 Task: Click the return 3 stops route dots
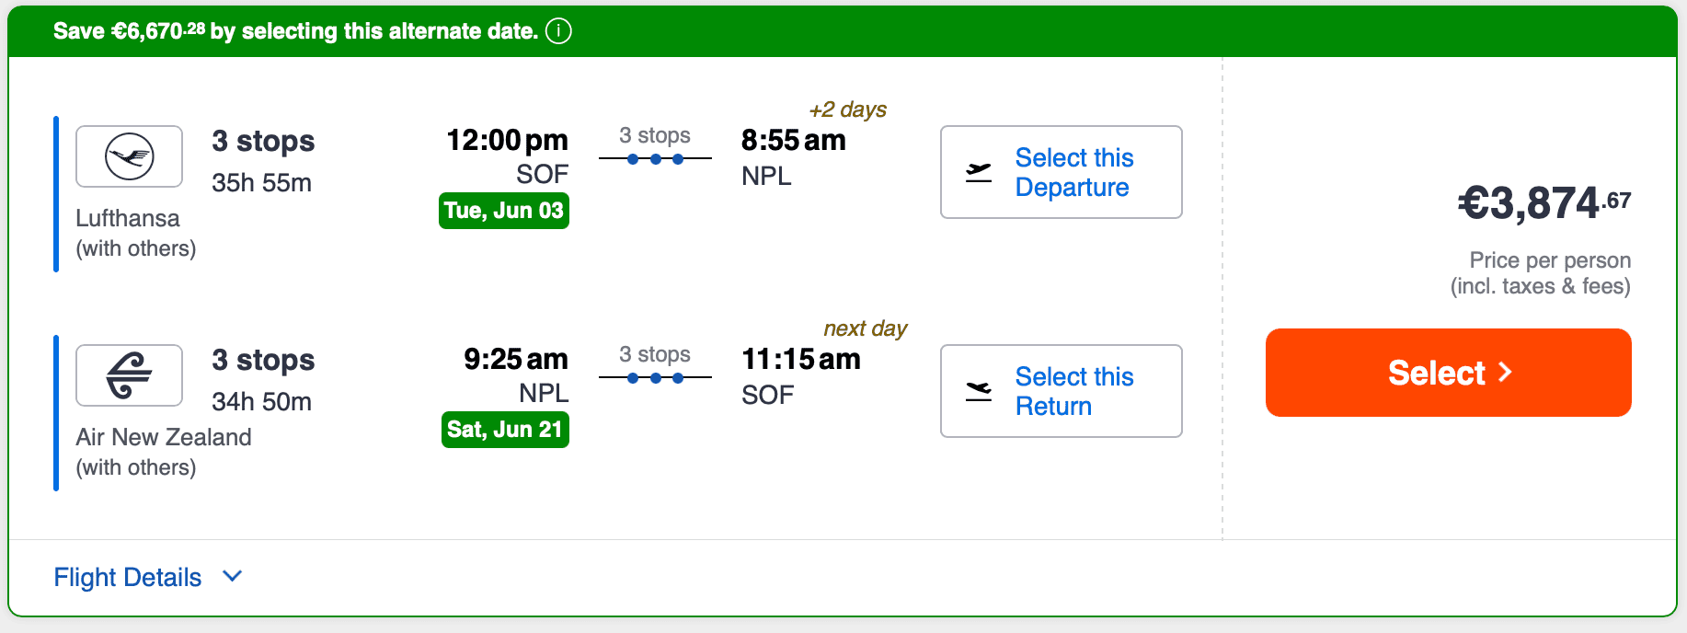point(655,378)
